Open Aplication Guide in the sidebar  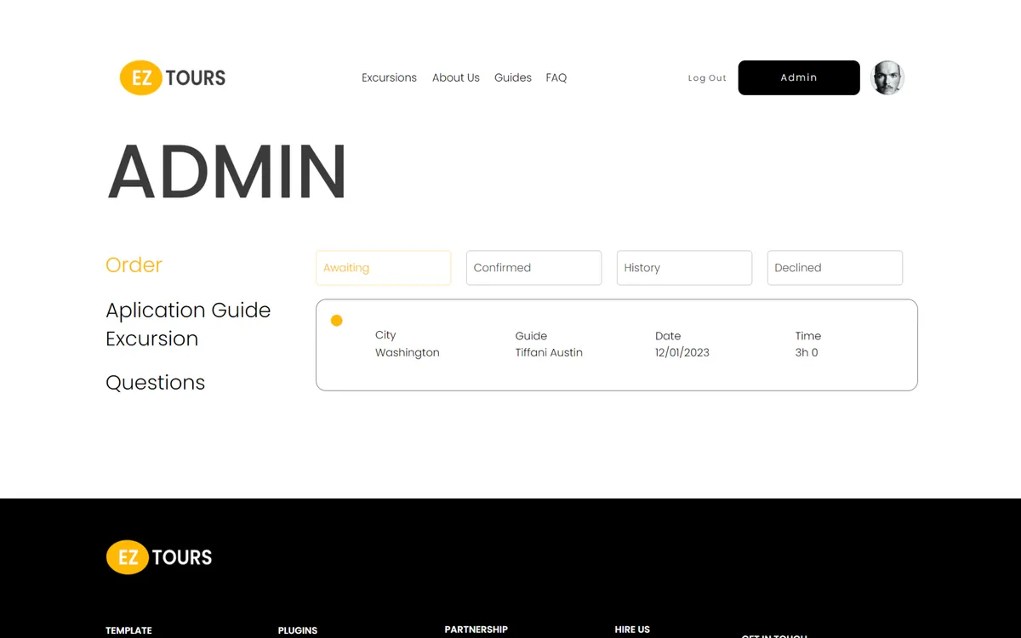[188, 310]
